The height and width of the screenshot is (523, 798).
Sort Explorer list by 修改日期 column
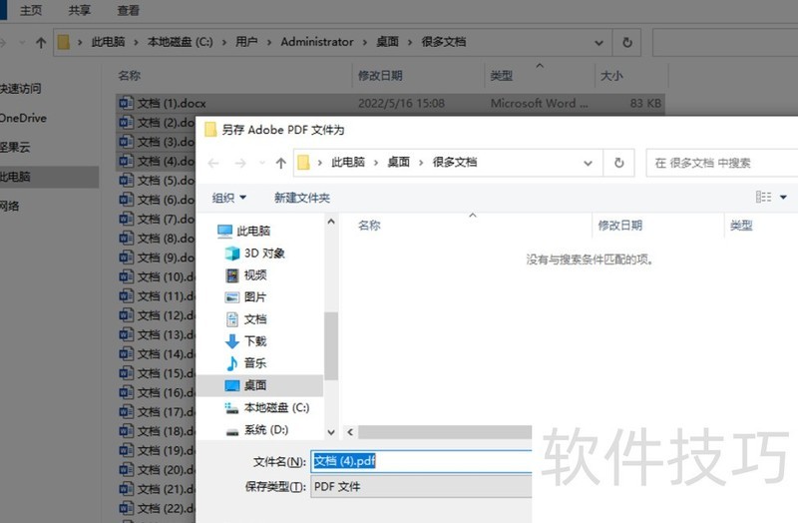(380, 76)
